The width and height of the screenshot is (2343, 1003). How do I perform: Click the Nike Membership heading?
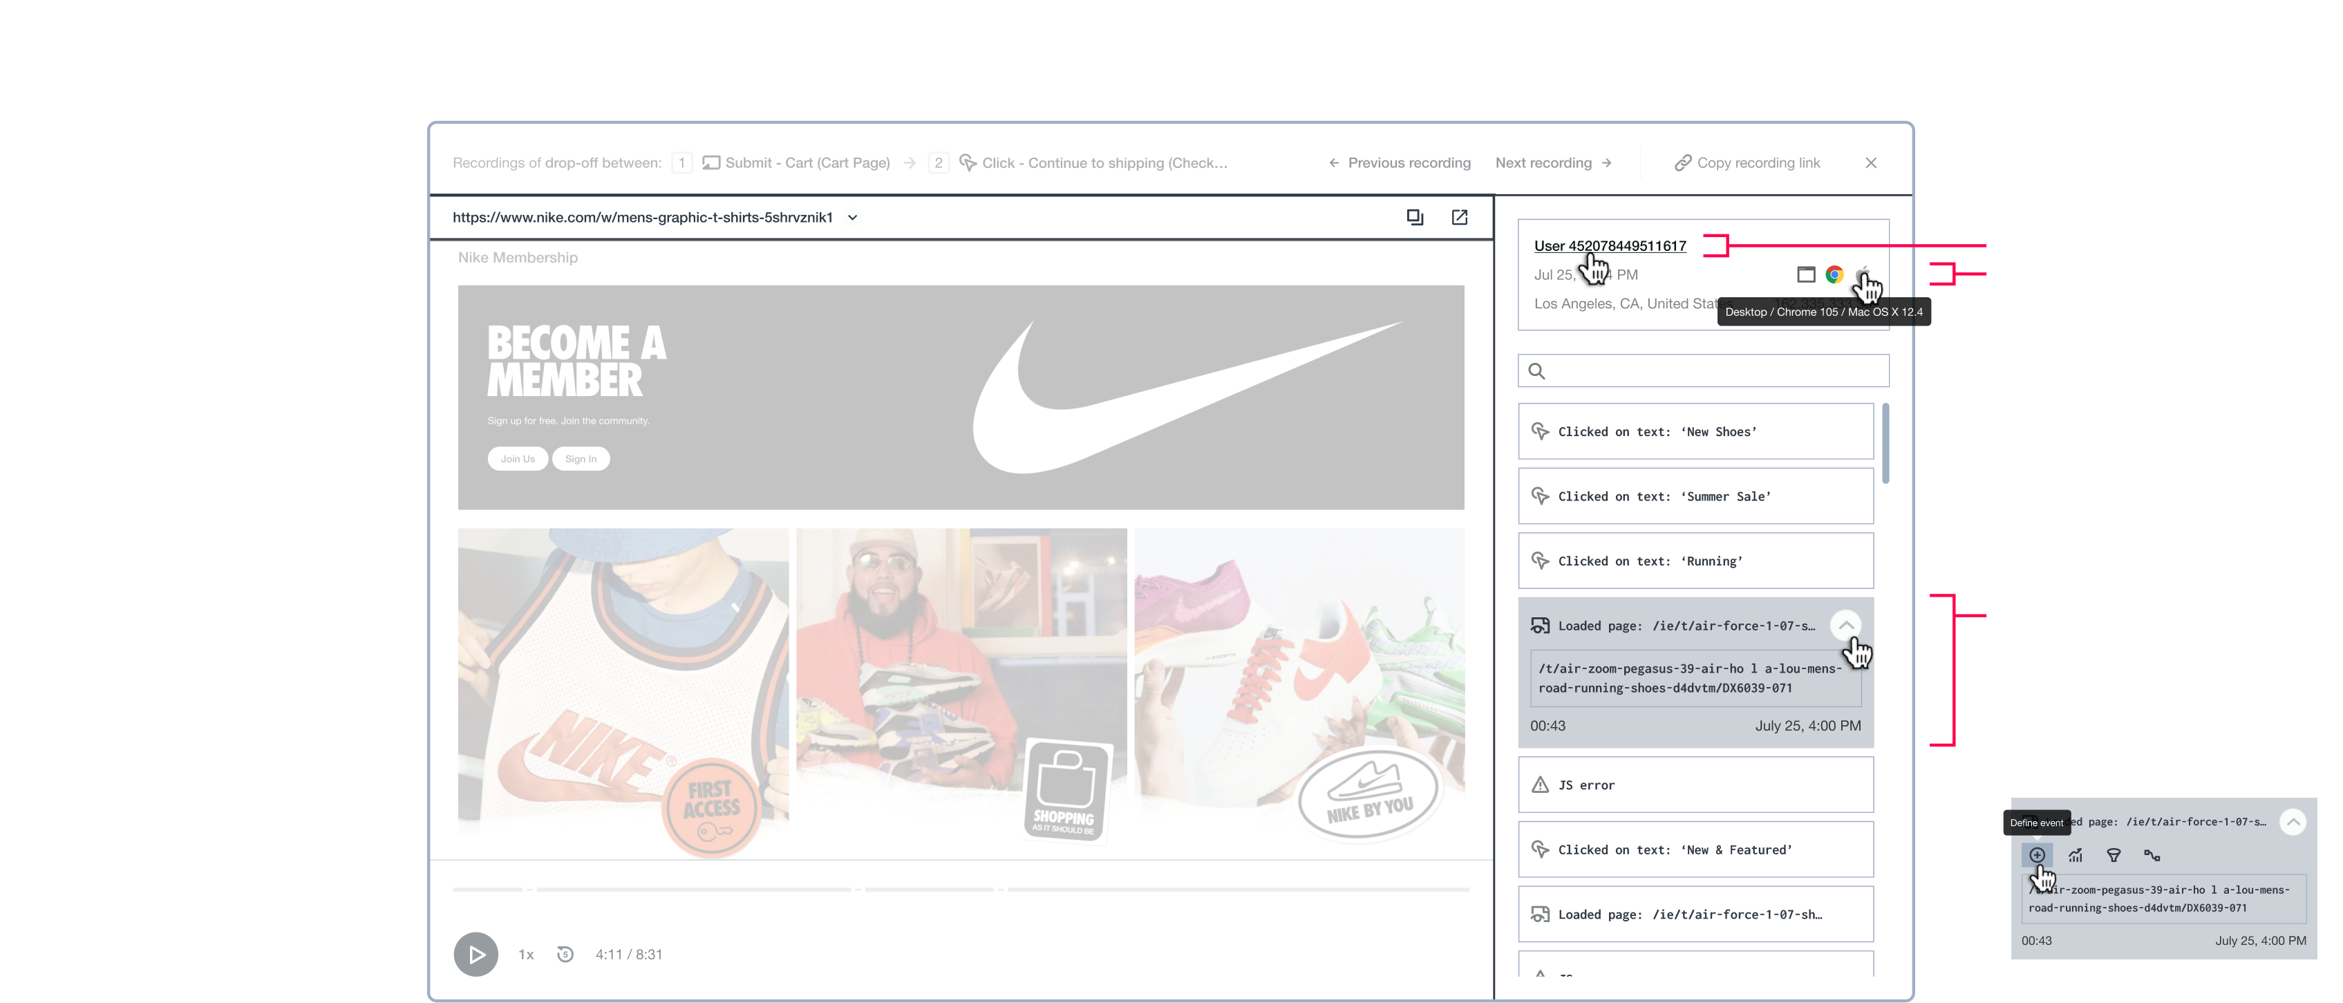tap(516, 257)
